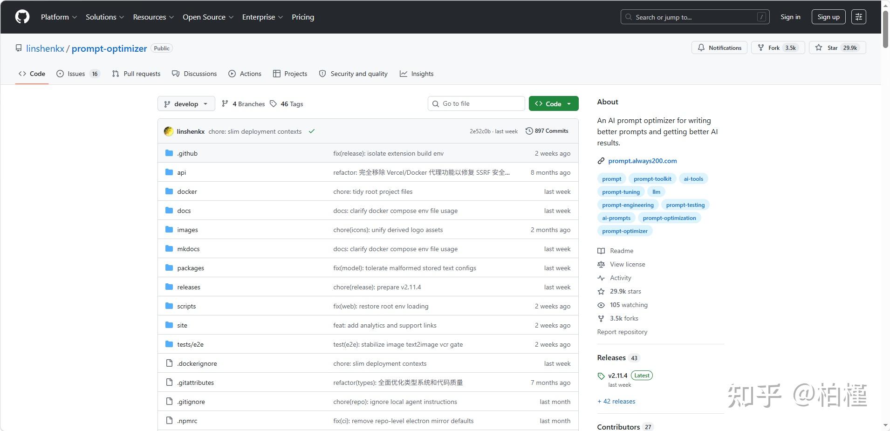This screenshot has width=890, height=431.
Task: Switch to the Pull requests tab
Action: (x=136, y=74)
